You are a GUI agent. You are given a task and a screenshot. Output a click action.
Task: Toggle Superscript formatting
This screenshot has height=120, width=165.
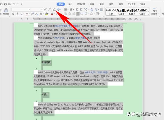click(x=32, y=14)
